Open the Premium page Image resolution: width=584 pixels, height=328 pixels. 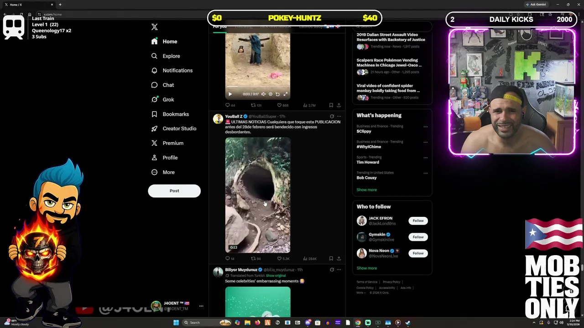pyautogui.click(x=167, y=143)
